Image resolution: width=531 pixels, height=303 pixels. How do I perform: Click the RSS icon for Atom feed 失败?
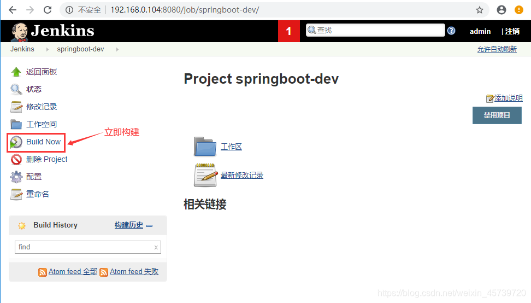pos(104,272)
